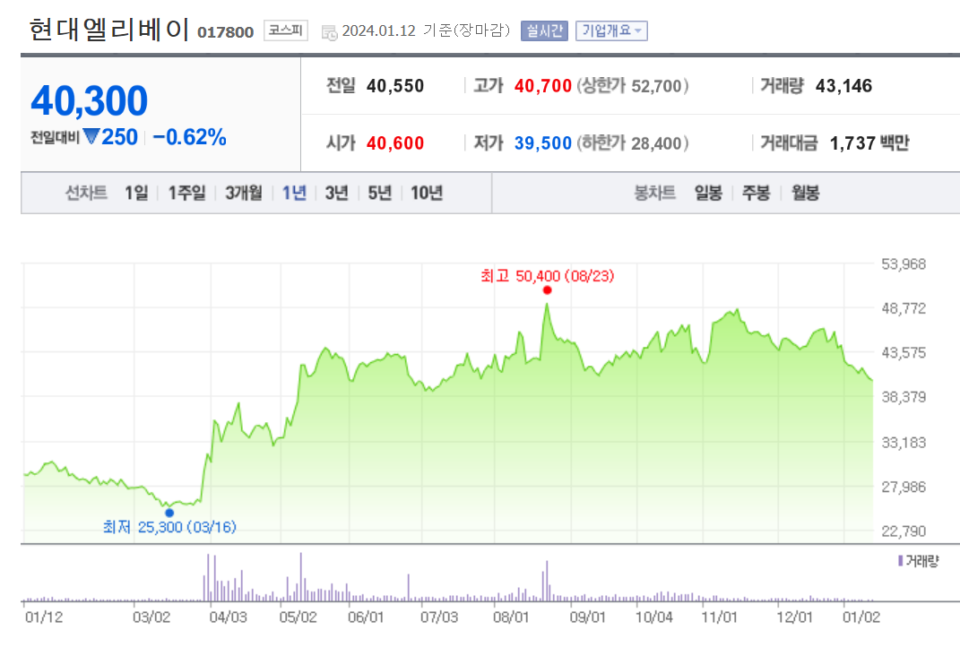Image resolution: width=960 pixels, height=656 pixels.
Task: Click the 최고 50,400 (08/23) label
Action: click(x=548, y=276)
